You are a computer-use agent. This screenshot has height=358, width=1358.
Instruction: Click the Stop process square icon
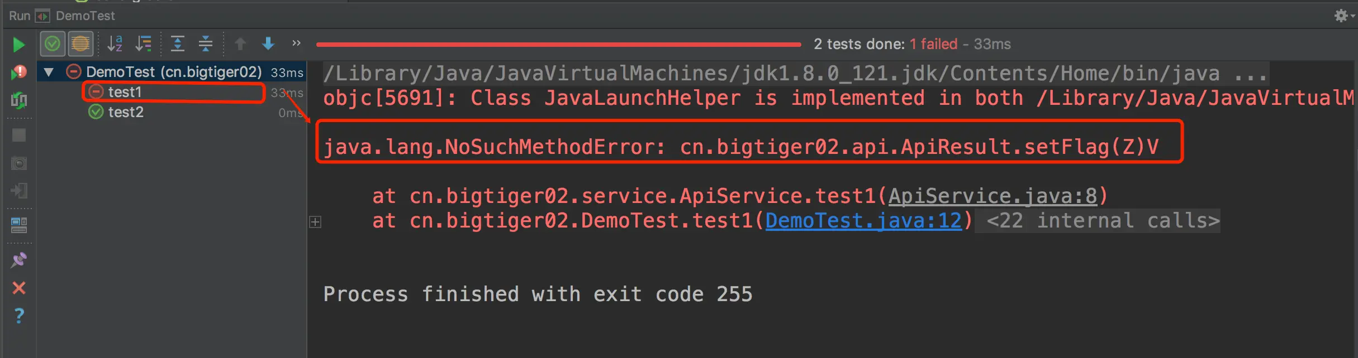18,136
